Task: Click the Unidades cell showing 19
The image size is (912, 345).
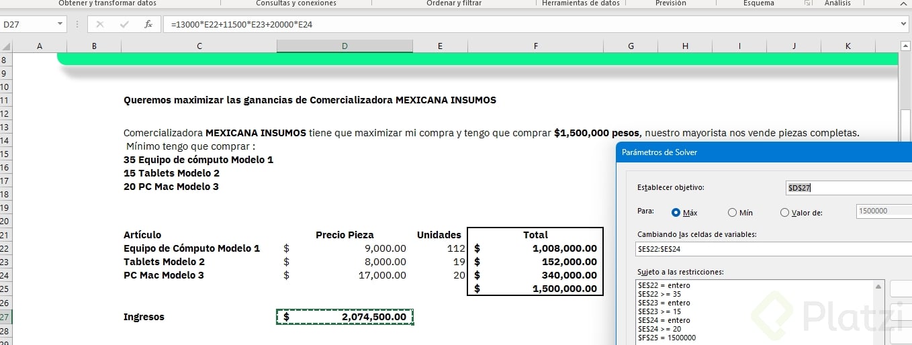Action: click(x=440, y=262)
